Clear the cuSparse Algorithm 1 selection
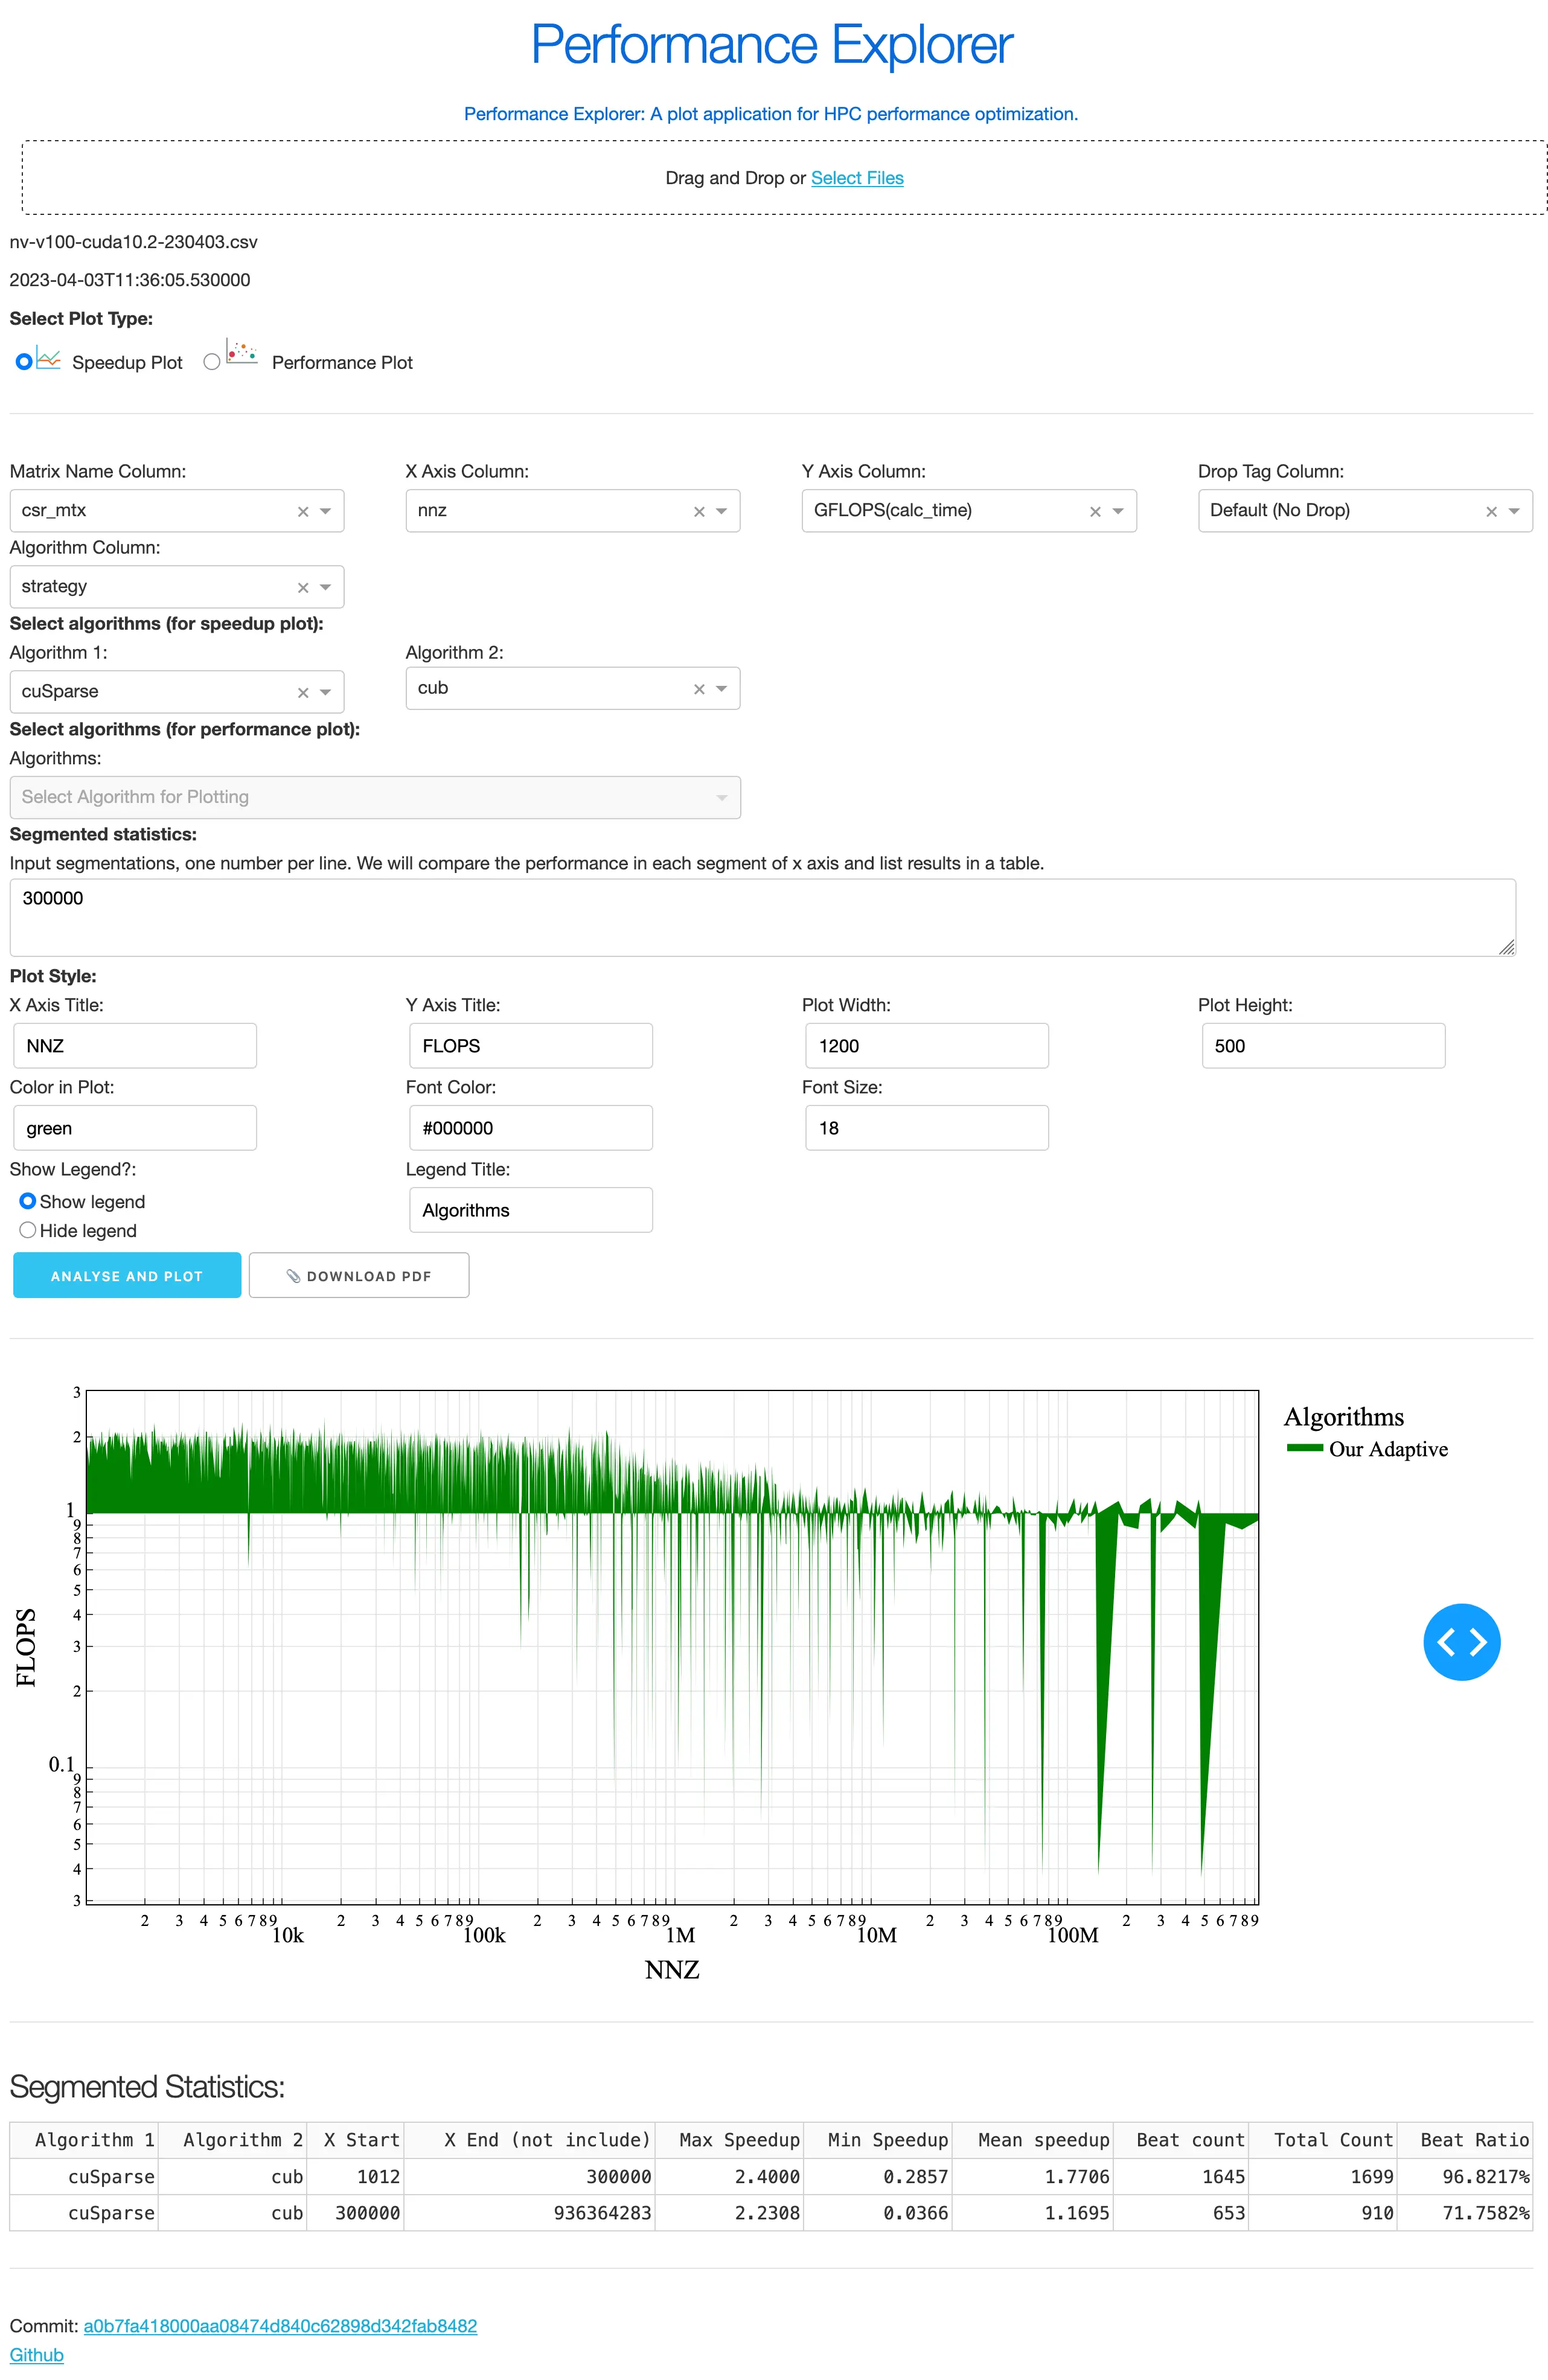This screenshot has width=1548, height=2380. coord(303,693)
